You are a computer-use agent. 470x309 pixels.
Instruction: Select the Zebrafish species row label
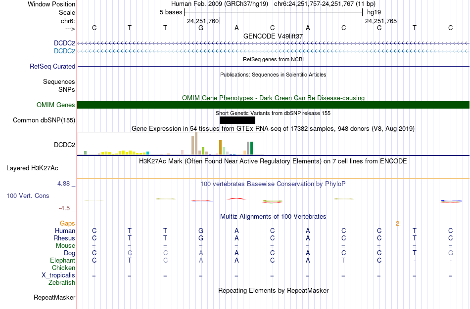[62, 282]
